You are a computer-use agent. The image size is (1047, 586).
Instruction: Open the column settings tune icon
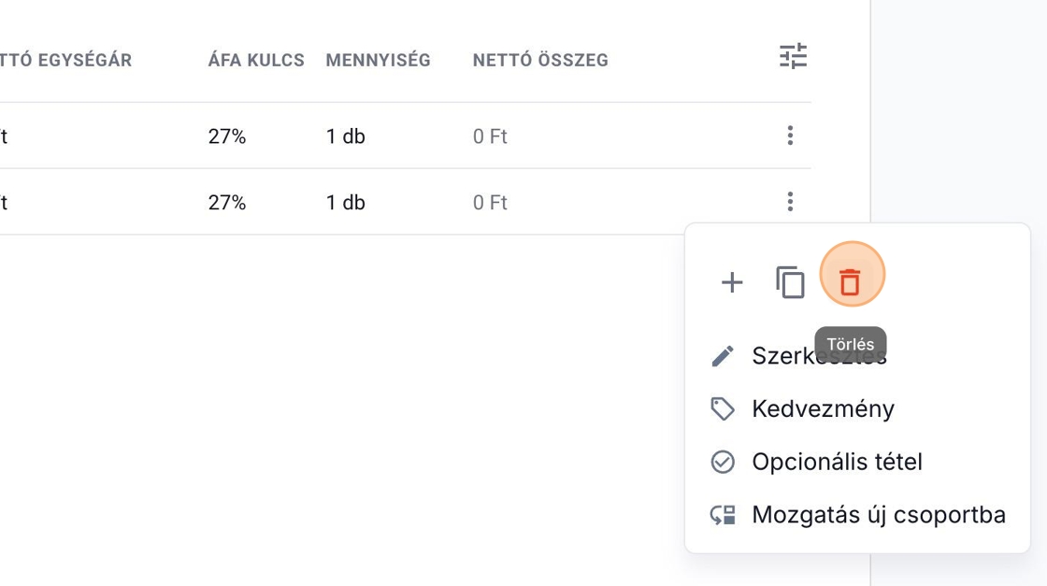793,57
